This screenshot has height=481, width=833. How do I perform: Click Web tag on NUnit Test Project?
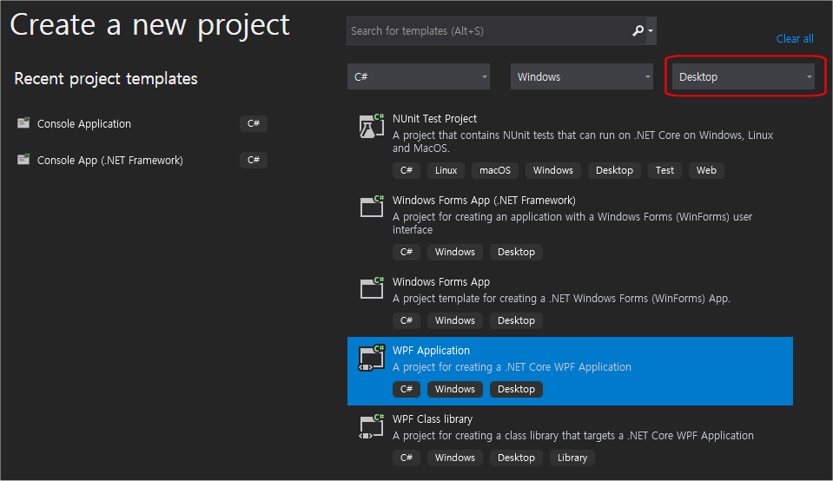pos(706,170)
